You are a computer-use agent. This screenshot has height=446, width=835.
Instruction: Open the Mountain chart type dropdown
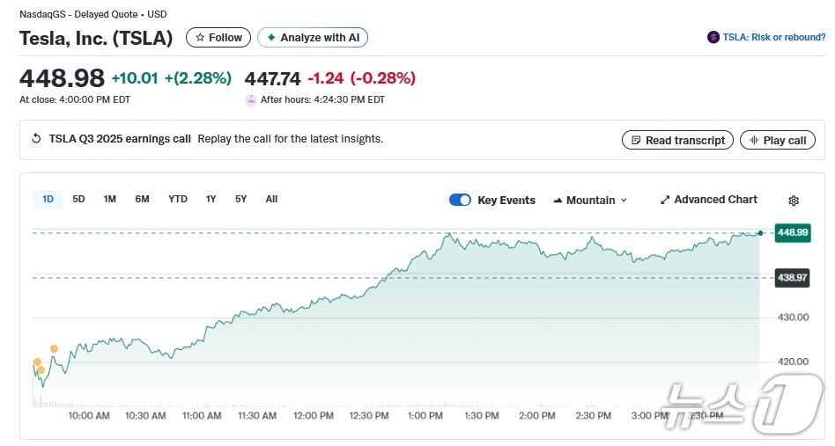[x=590, y=201]
